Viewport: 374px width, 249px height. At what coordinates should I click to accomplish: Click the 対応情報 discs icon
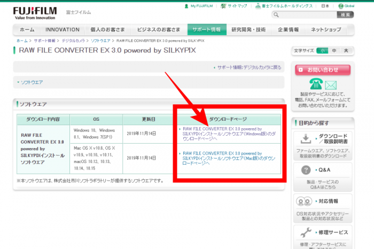click(304, 201)
